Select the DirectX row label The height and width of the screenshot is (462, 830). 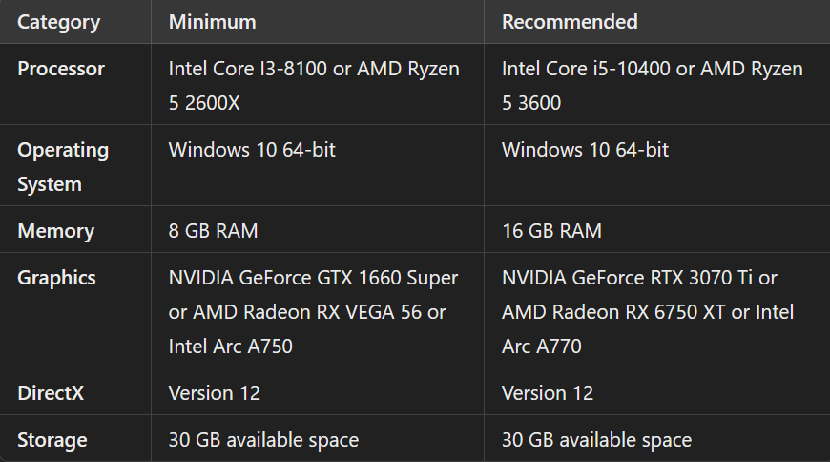(x=51, y=393)
